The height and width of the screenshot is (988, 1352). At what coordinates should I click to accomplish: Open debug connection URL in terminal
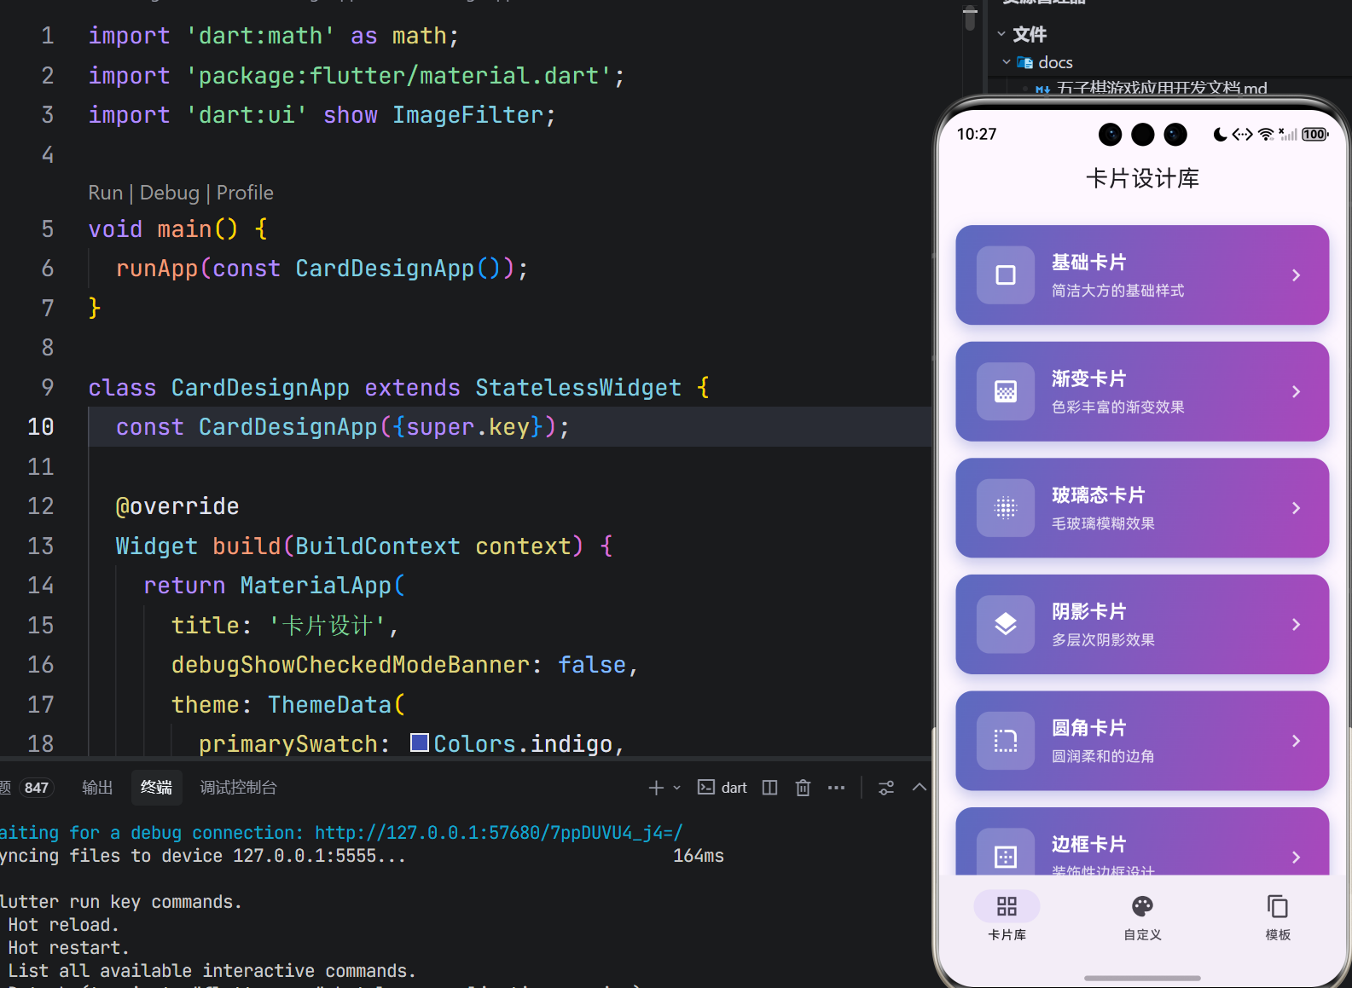pyautogui.click(x=499, y=832)
